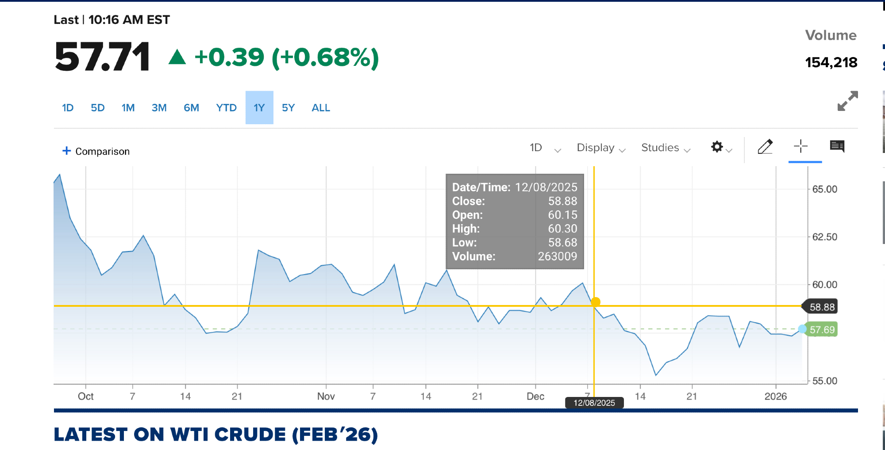Image resolution: width=885 pixels, height=450 pixels.
Task: Toggle the crosshair tool
Action: [800, 146]
